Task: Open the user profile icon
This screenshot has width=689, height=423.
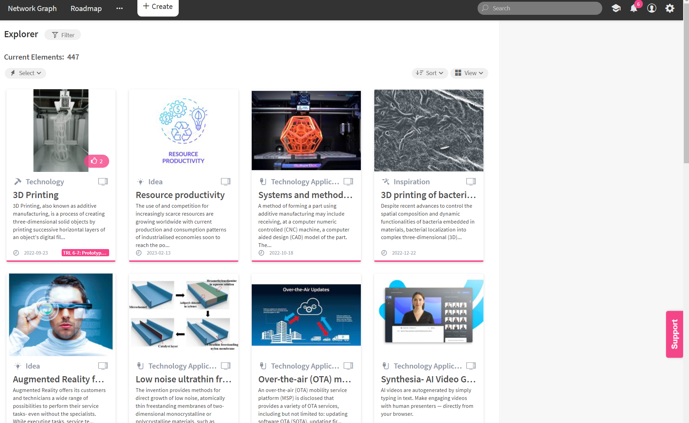Action: 651,8
